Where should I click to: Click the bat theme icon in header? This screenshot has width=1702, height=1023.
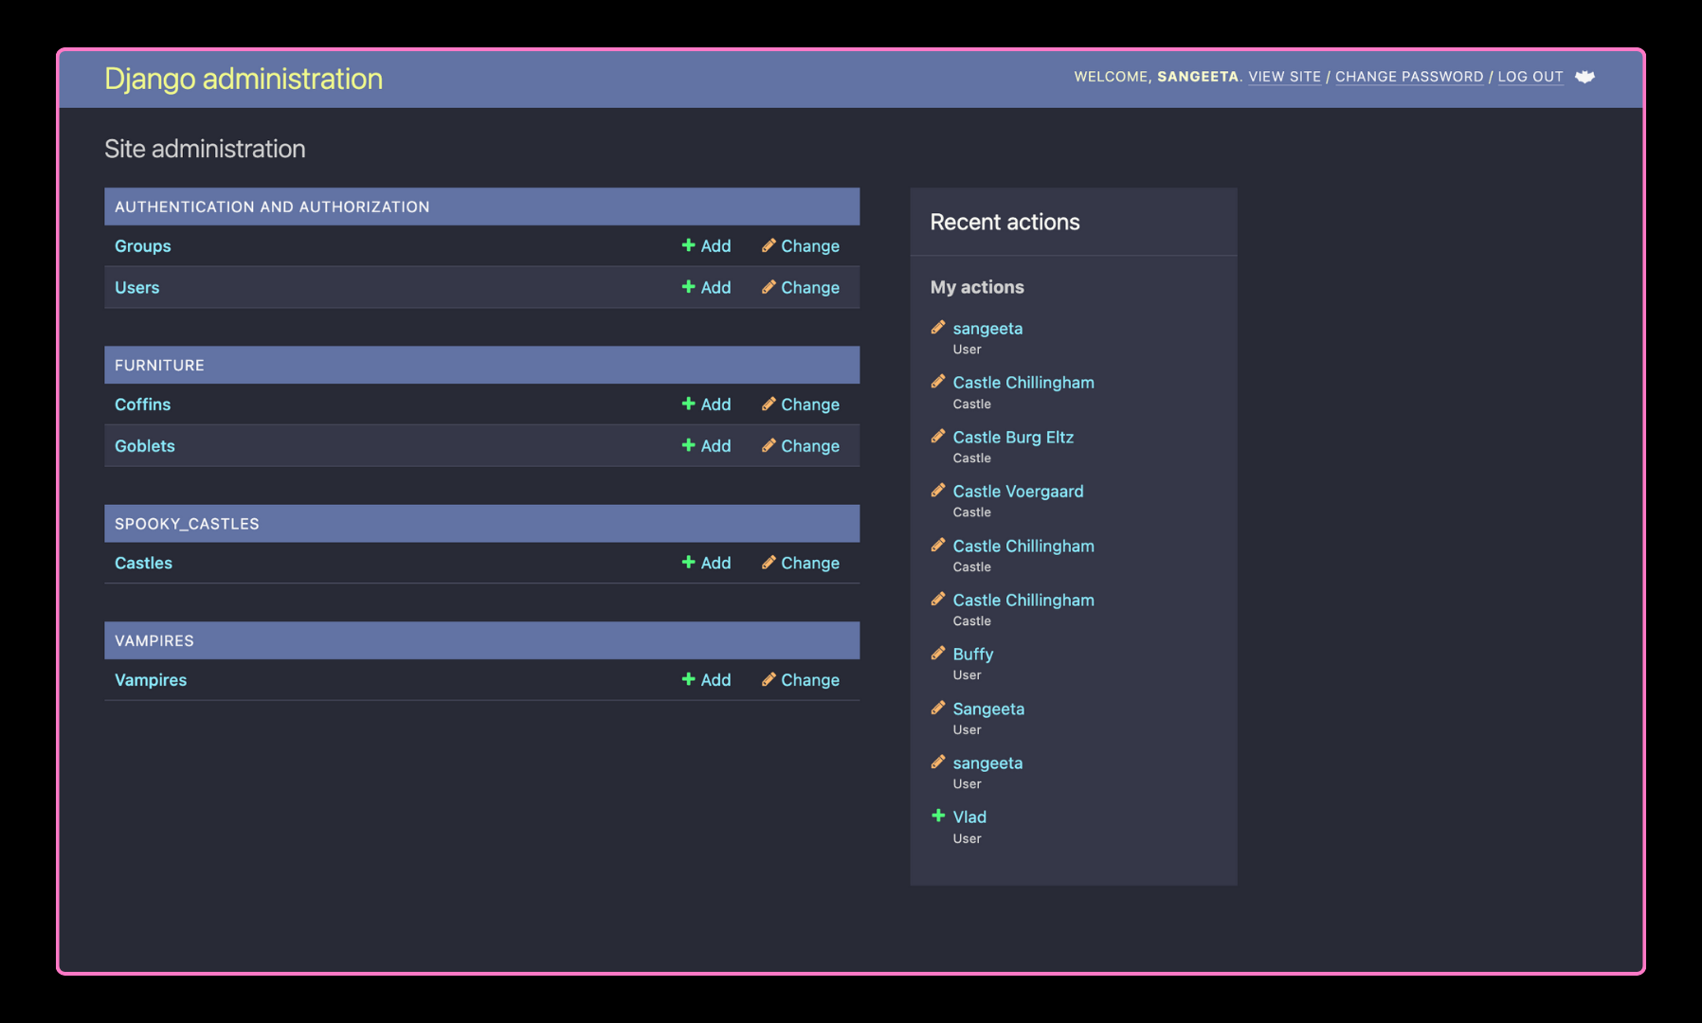point(1584,77)
